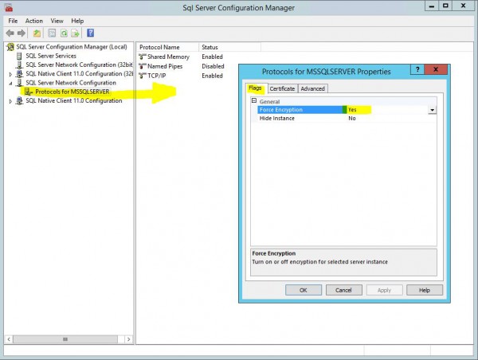Select the SQL Server Services tree item

(x=51, y=56)
